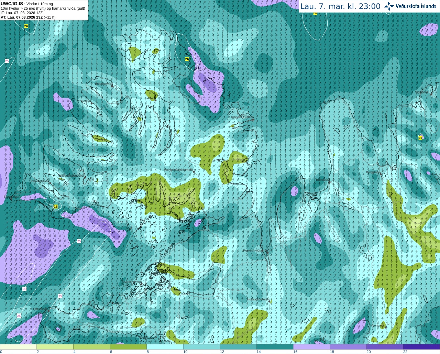Image resolution: width=440 pixels, height=354 pixels.
Task: Click the 16–18 m/s lavender legend swatch
Action: point(311,347)
